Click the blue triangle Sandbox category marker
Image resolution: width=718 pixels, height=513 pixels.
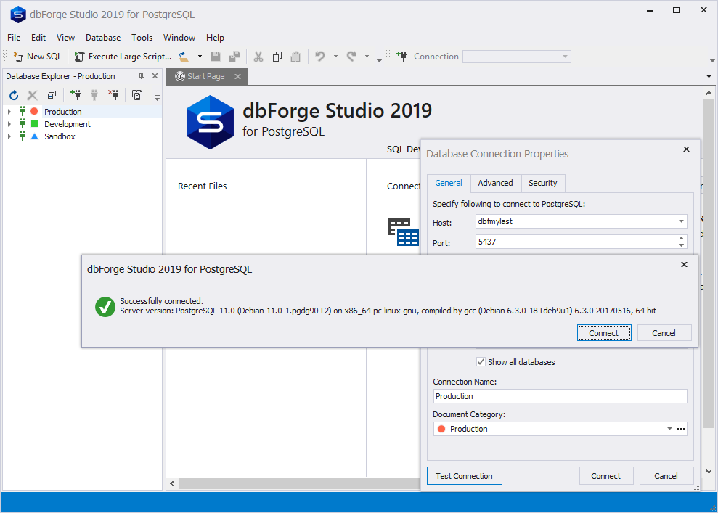coord(34,136)
